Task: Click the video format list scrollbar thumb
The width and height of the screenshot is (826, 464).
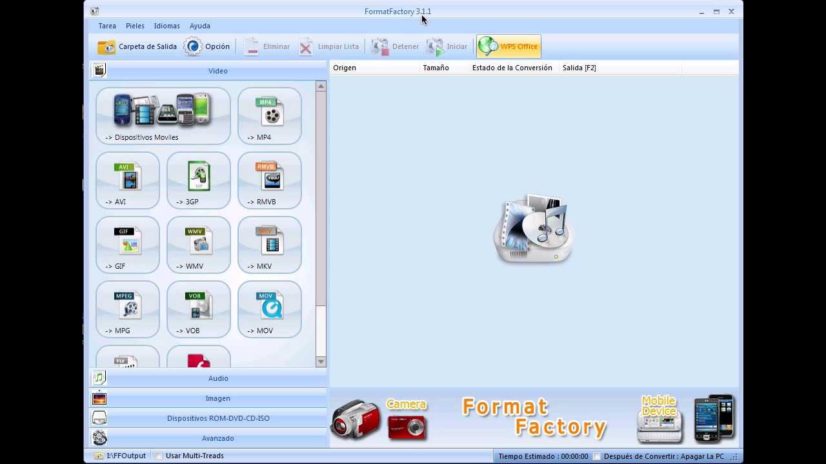Action: pyautogui.click(x=321, y=198)
